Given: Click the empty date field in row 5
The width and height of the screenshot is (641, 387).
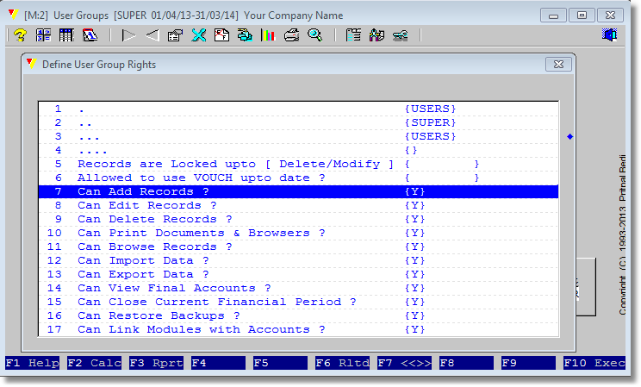Looking at the screenshot, I should pos(441,164).
